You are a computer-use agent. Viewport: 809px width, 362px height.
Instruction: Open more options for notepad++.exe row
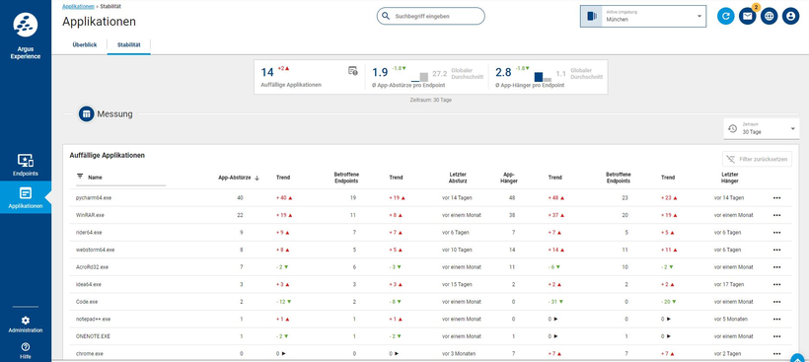tap(776, 320)
